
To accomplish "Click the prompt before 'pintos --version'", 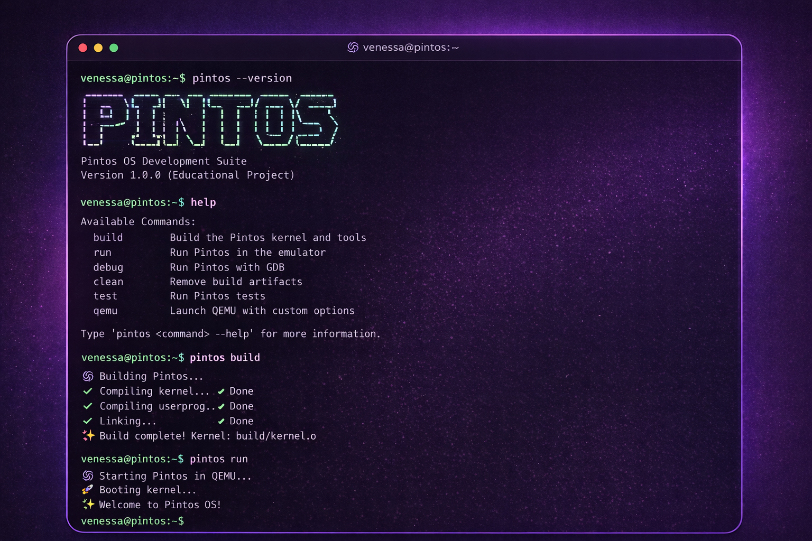I will pyautogui.click(x=133, y=78).
